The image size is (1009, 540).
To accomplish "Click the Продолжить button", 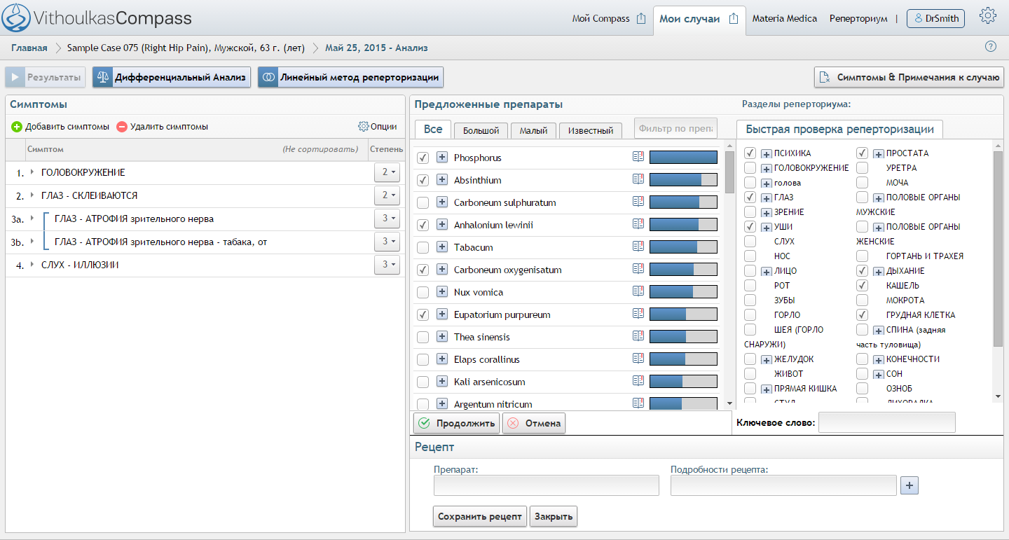I will (456, 423).
